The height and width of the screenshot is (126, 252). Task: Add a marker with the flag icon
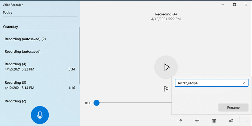tap(166, 89)
